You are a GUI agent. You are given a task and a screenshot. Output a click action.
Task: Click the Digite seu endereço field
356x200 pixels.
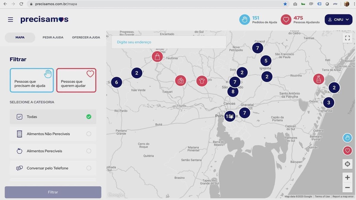click(x=169, y=42)
